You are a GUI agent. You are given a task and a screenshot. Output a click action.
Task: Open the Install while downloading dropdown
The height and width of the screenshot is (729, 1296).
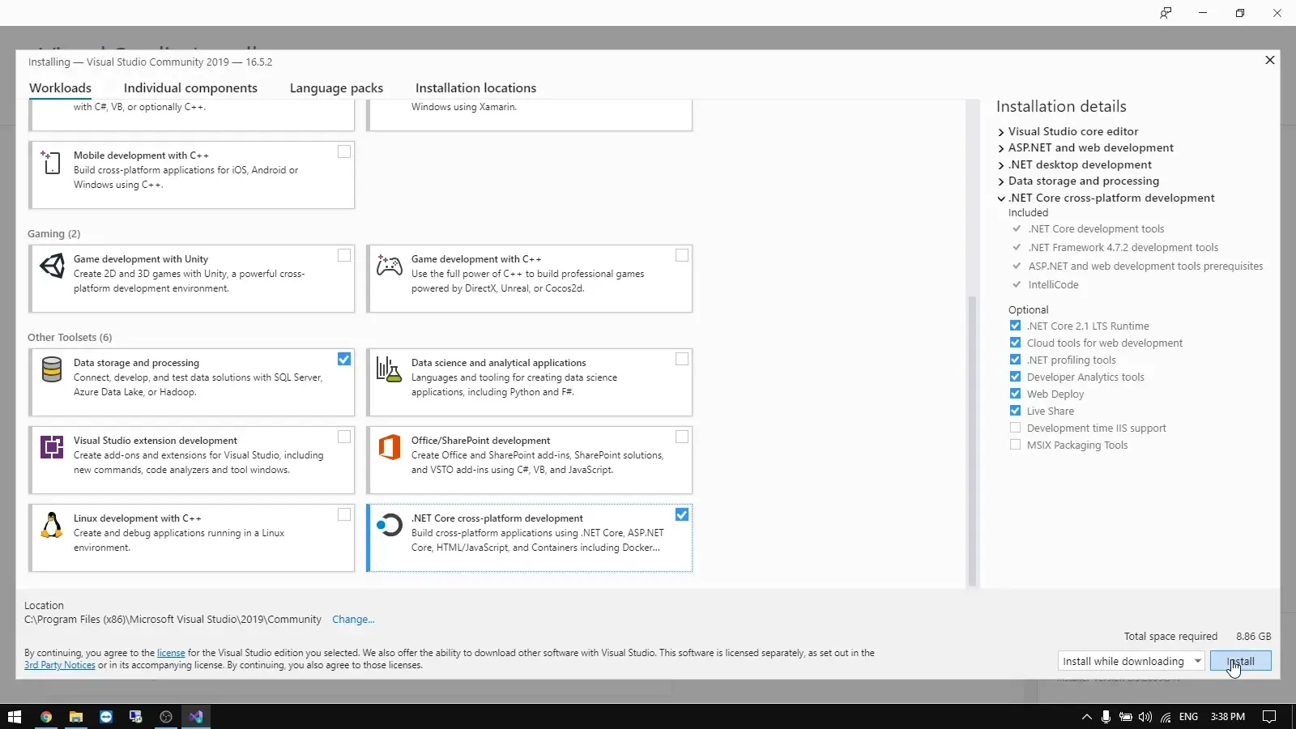point(1198,661)
